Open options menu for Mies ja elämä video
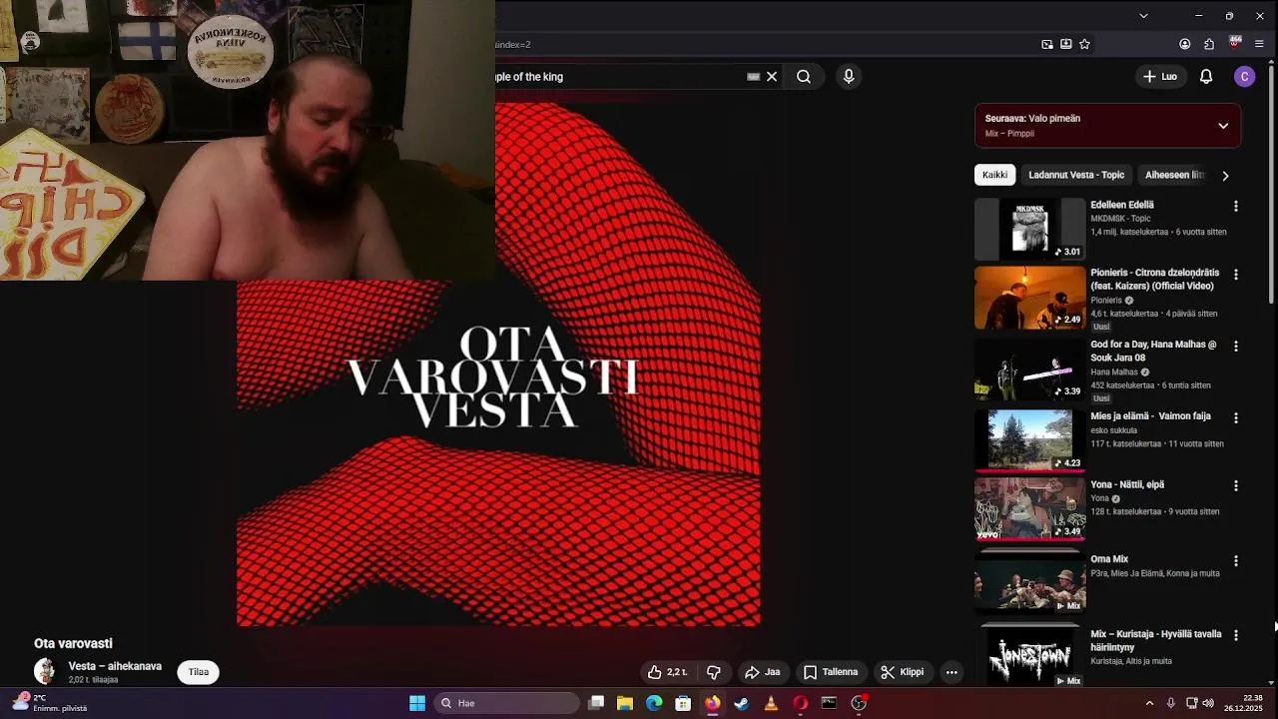The width and height of the screenshot is (1278, 719). (1236, 418)
